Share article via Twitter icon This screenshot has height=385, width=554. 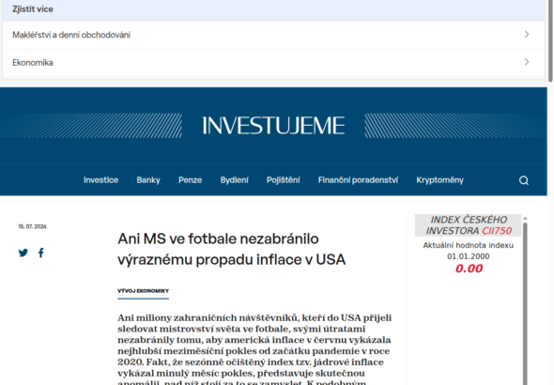pos(23,253)
